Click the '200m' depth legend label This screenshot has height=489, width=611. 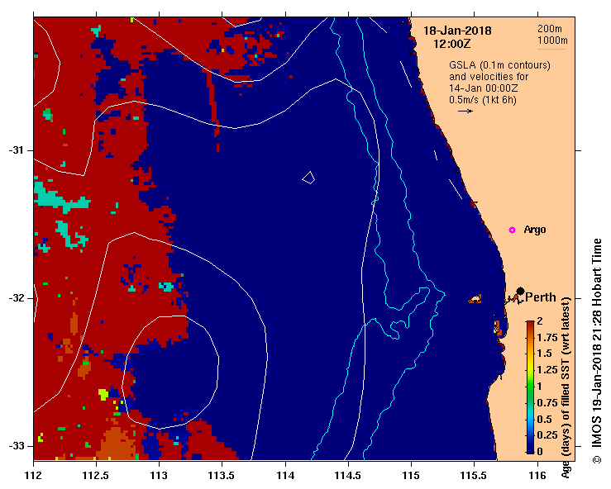click(x=550, y=29)
